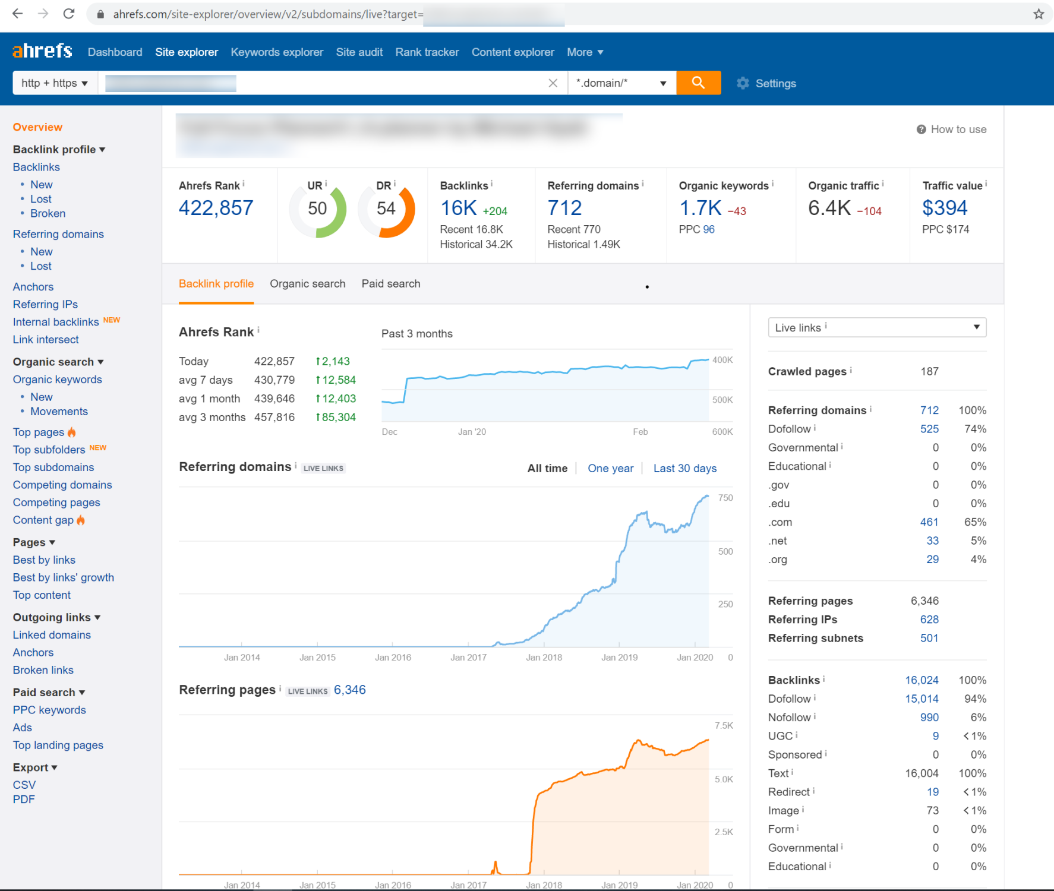This screenshot has width=1054, height=891.
Task: Select the Last 30 days chart range
Action: [684, 469]
